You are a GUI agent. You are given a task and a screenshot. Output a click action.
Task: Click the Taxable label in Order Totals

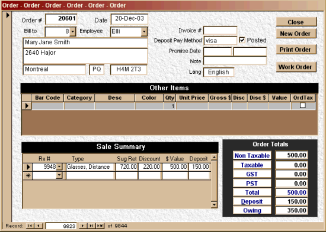252,165
